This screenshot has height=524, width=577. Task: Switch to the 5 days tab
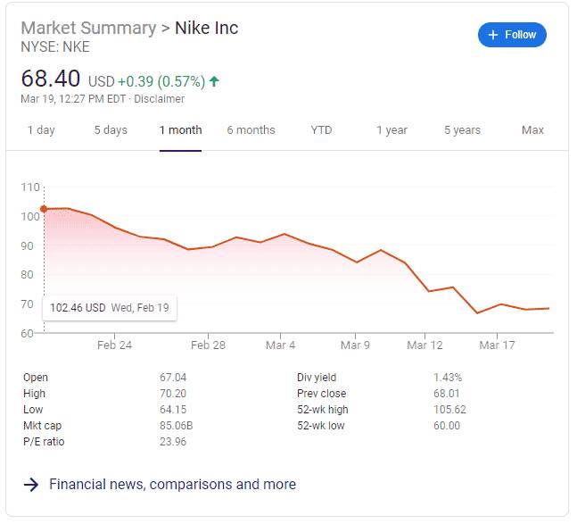click(111, 130)
